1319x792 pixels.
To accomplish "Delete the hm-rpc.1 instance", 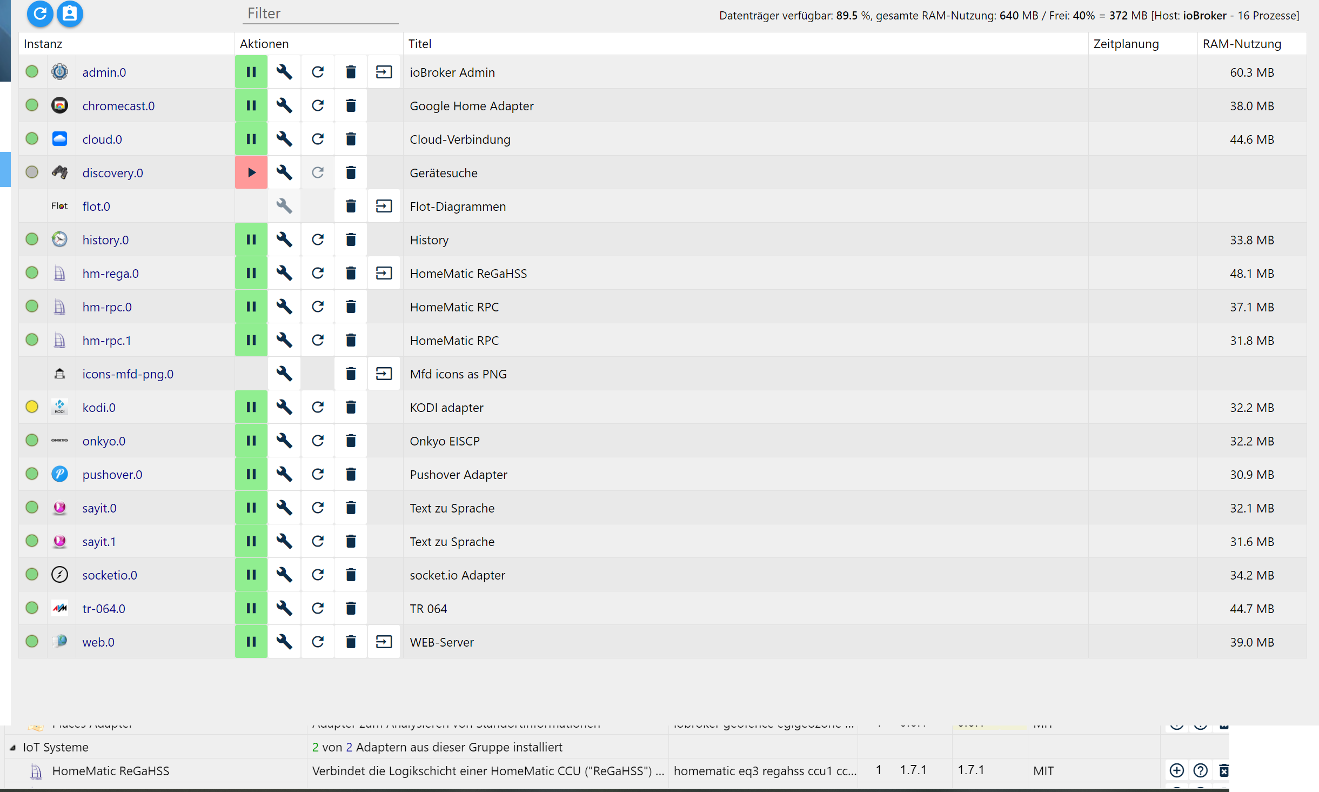I will (351, 340).
